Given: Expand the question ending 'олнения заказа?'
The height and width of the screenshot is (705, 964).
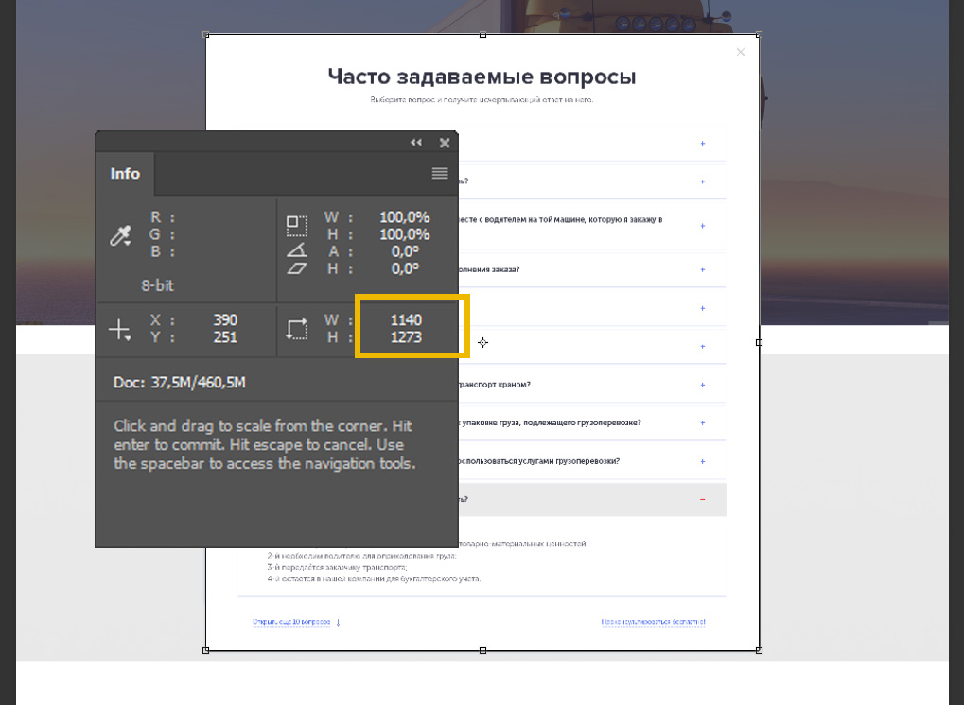Looking at the screenshot, I should click(x=703, y=269).
